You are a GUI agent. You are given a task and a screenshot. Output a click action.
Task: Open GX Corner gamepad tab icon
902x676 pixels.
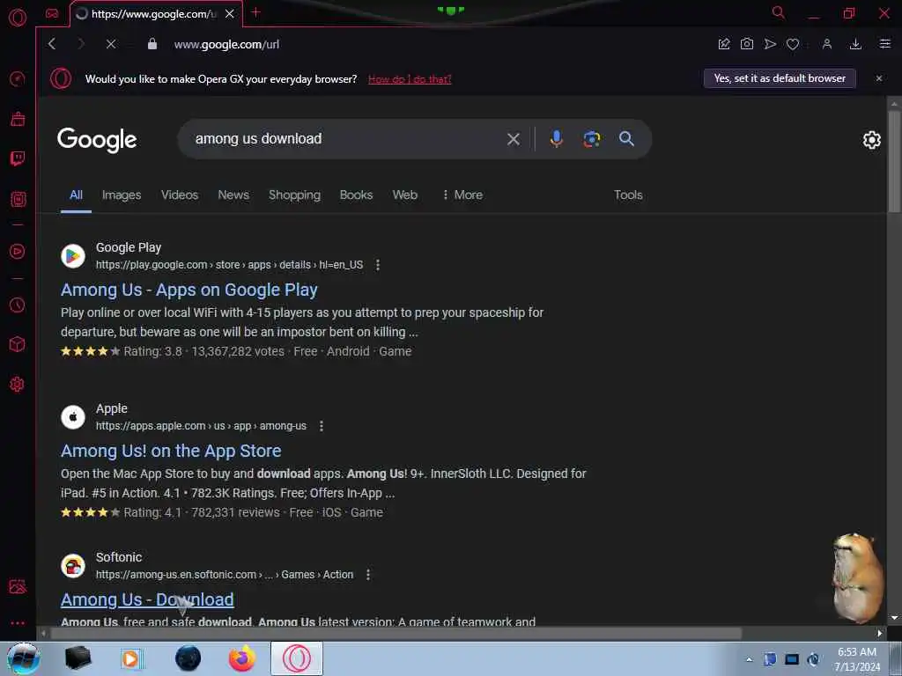(x=52, y=13)
